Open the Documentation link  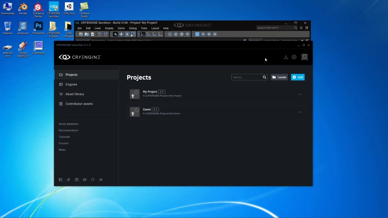pos(69,130)
